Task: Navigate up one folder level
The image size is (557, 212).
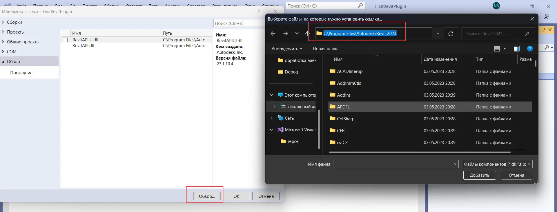Action: (307, 34)
